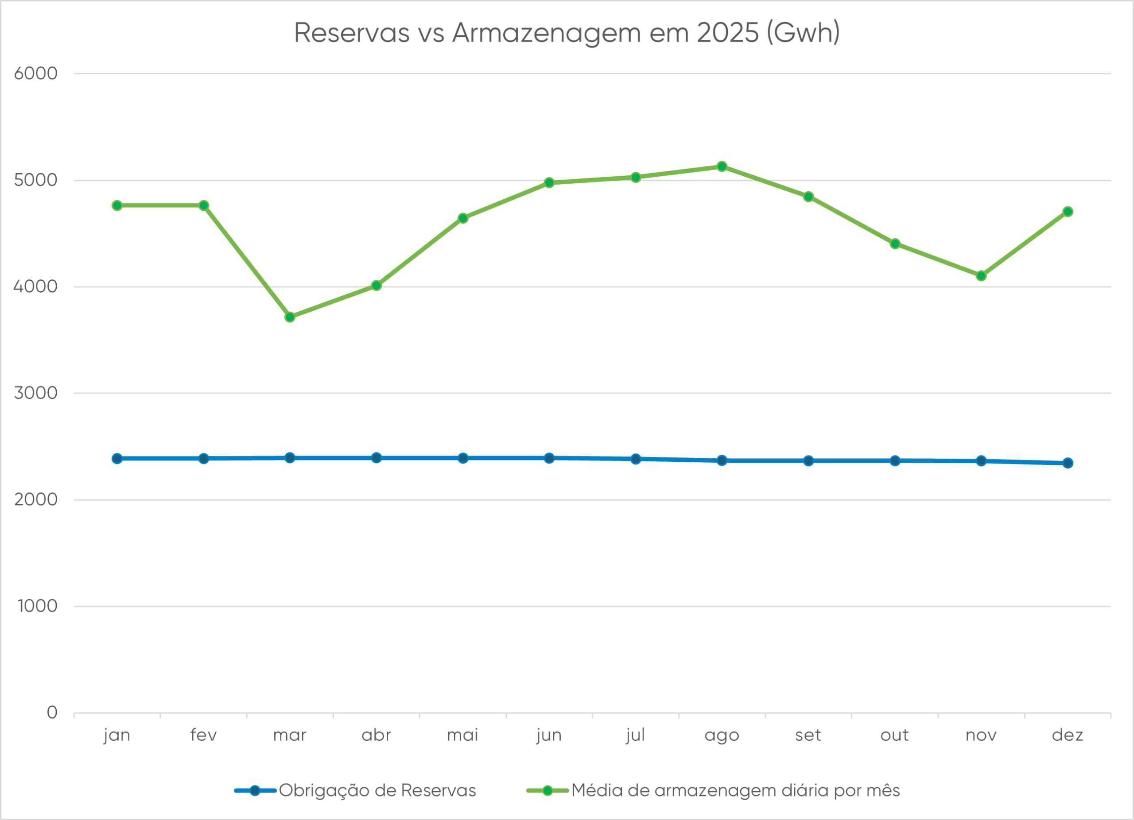Click the ago label on horizontal axis
This screenshot has height=820, width=1134.
point(722,735)
